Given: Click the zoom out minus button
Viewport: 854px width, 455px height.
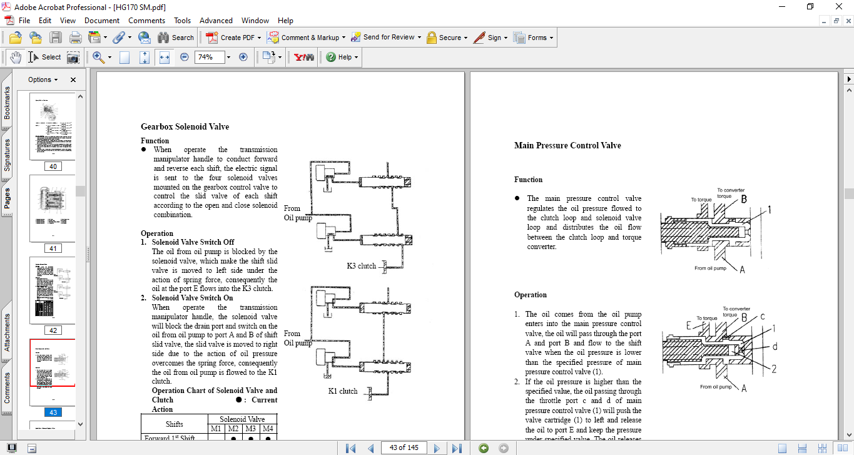Looking at the screenshot, I should (185, 57).
